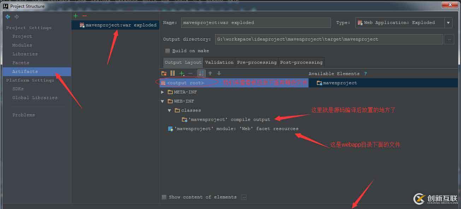Image resolution: width=461 pixels, height=209 pixels.
Task: Select 'WEB-INF' folder name
Action: pos(184,101)
